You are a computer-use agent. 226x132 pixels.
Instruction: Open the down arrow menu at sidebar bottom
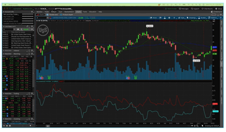30,126
